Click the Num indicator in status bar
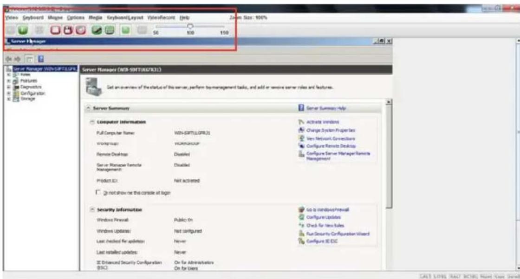The width and height of the screenshot is (520, 279). pos(486,276)
